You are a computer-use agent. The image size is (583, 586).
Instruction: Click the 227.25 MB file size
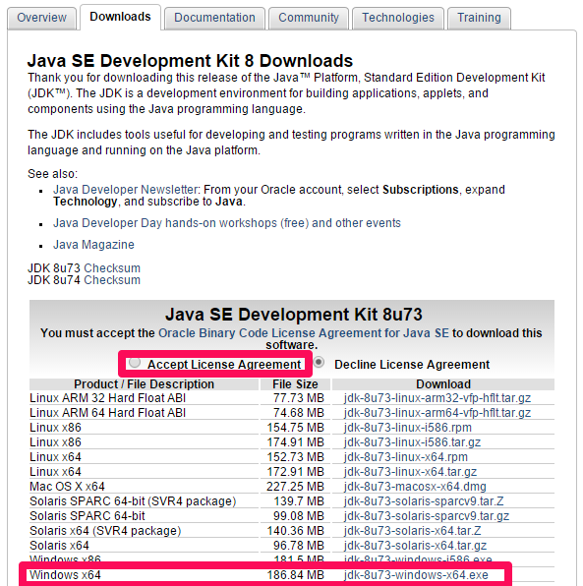point(295,487)
